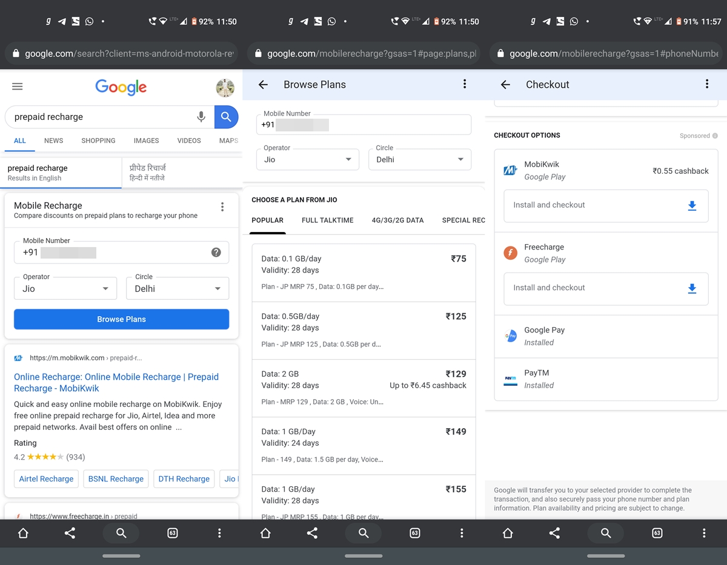This screenshot has width=727, height=565.
Task: Tap the Freecharge download icon
Action: pos(692,289)
